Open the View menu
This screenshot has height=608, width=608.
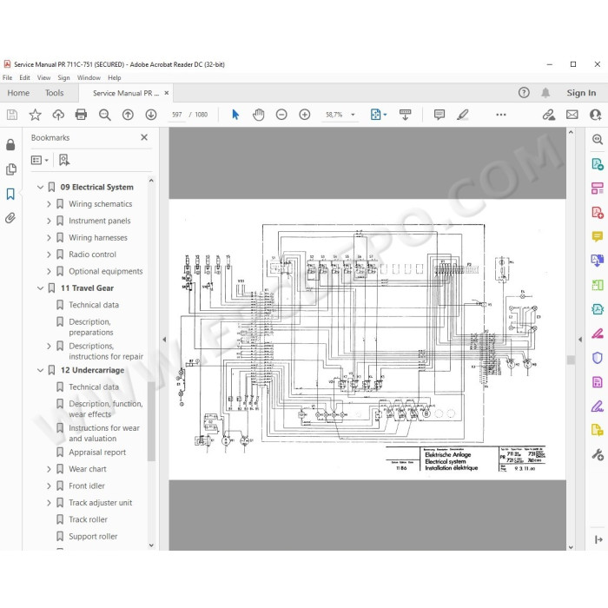click(43, 77)
